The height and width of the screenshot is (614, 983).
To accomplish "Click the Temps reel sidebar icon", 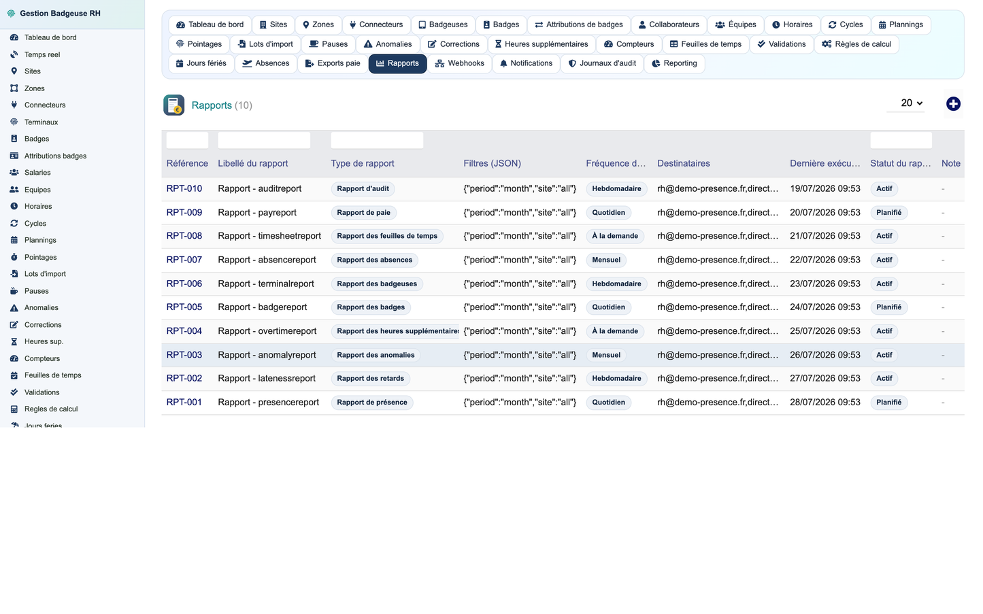I will 14,54.
